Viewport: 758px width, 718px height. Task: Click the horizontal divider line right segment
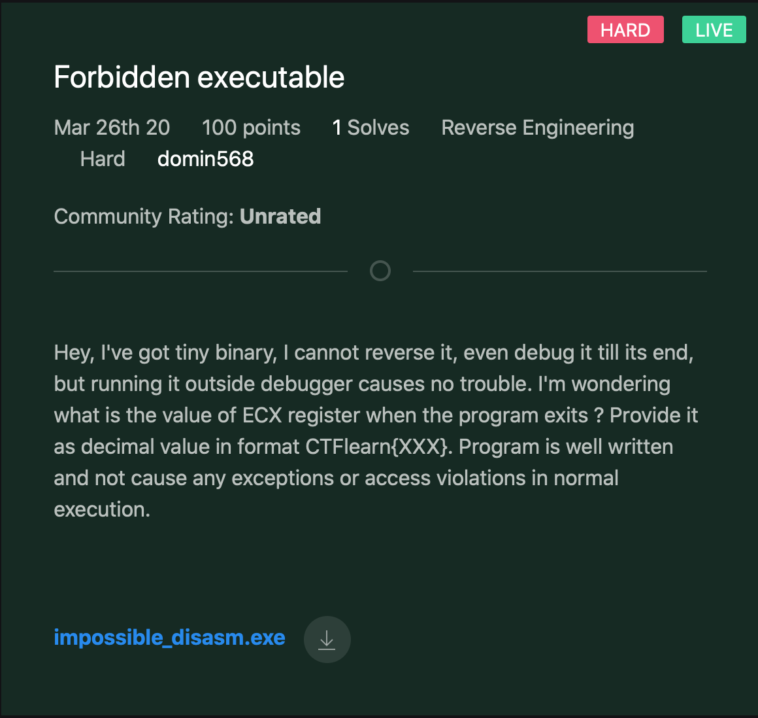pyautogui.click(x=560, y=271)
